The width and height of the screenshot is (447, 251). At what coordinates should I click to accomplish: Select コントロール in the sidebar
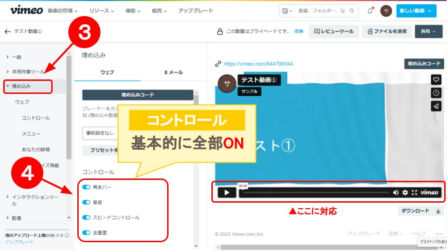(x=36, y=118)
